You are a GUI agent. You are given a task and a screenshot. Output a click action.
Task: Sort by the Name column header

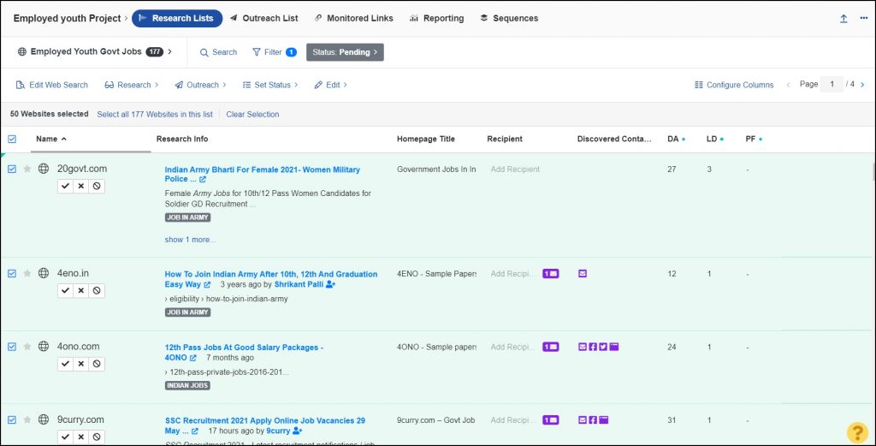tap(50, 140)
